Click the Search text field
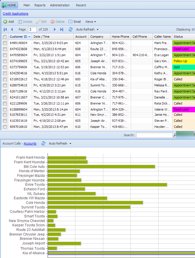 (155, 135)
